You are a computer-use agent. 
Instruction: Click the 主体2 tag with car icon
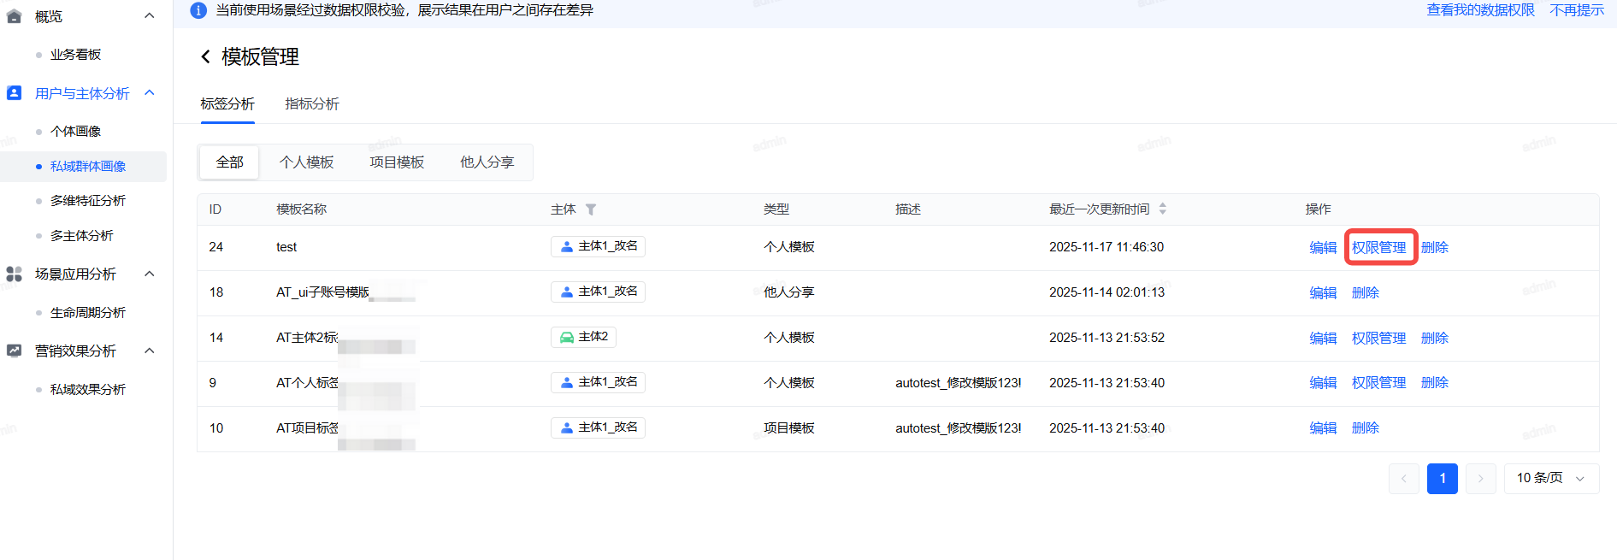click(583, 337)
